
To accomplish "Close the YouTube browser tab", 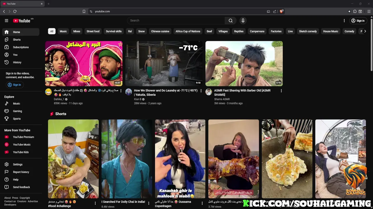I will coord(41,4).
